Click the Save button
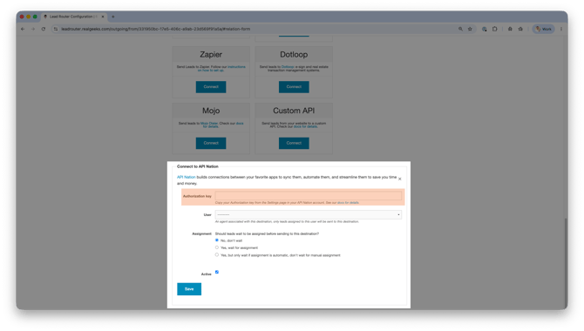Image resolution: width=584 pixels, height=331 pixels. (x=189, y=289)
